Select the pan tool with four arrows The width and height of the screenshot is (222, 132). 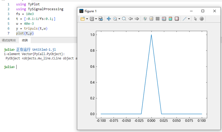click(x=109, y=19)
